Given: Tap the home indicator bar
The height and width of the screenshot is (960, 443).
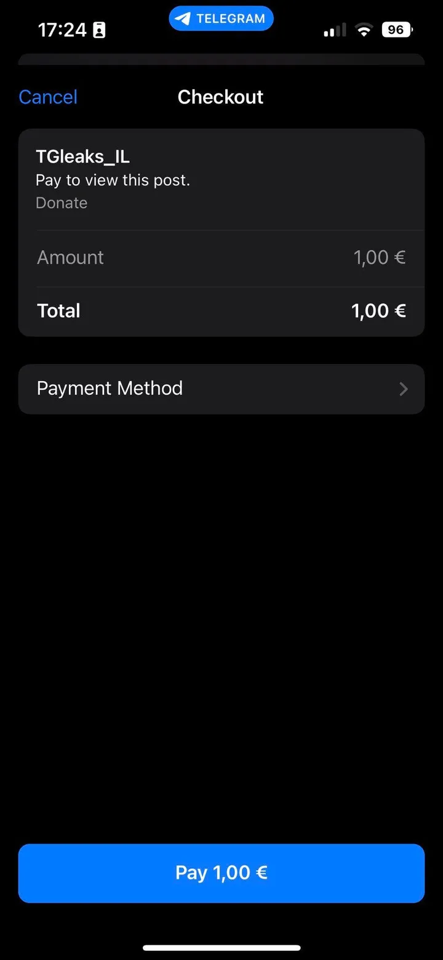Looking at the screenshot, I should pyautogui.click(x=221, y=948).
